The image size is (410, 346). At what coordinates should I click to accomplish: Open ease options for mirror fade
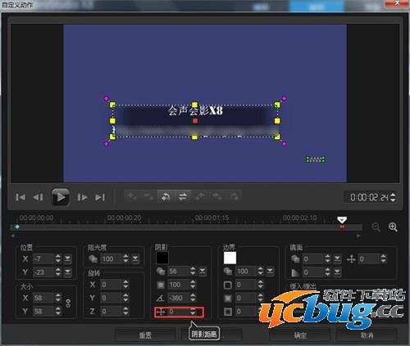[x=337, y=272]
